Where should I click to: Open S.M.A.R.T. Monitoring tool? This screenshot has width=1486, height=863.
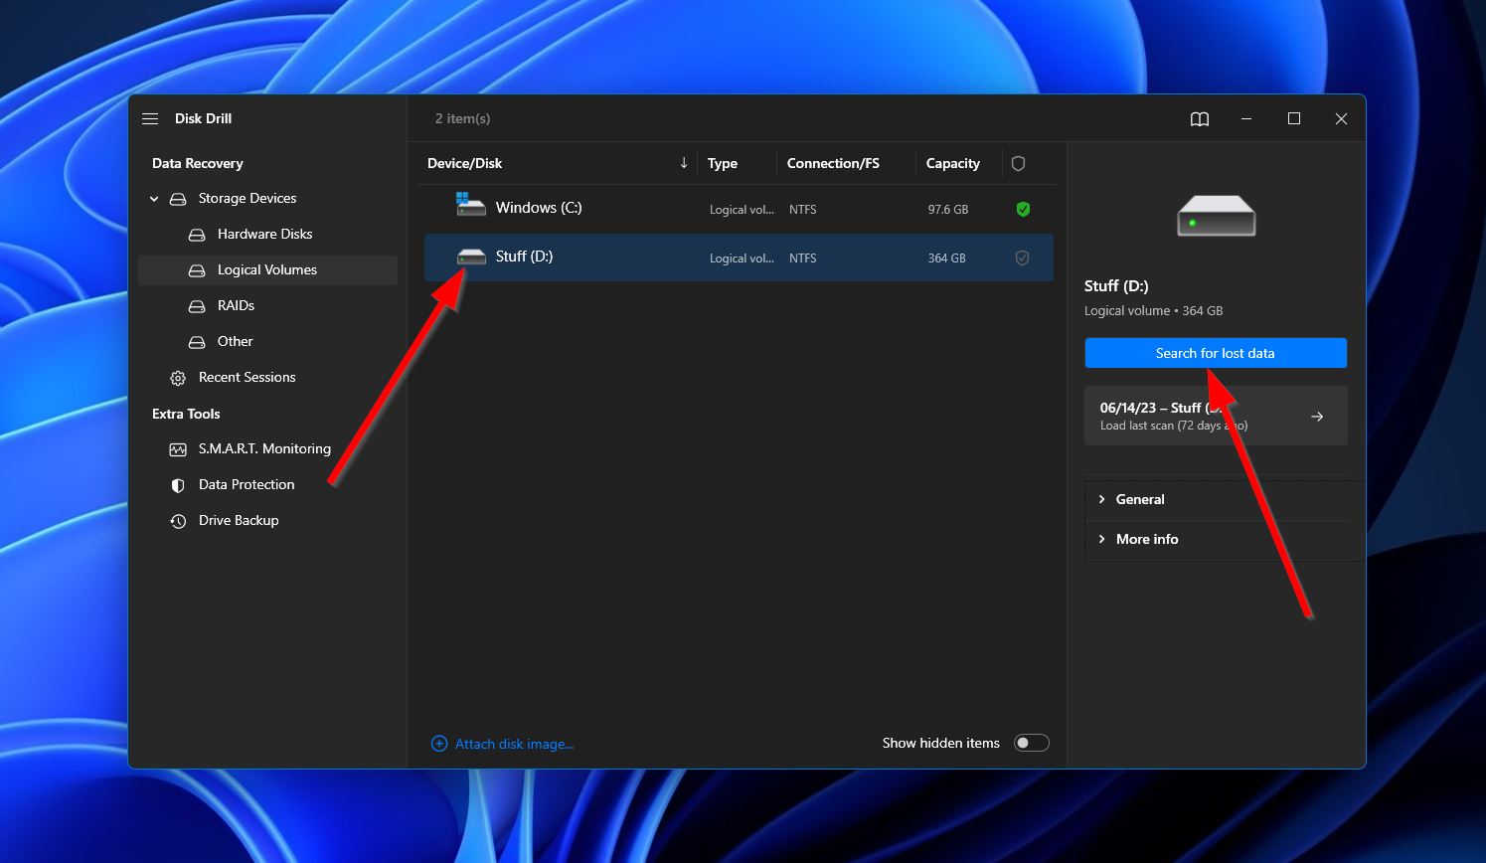pos(264,448)
